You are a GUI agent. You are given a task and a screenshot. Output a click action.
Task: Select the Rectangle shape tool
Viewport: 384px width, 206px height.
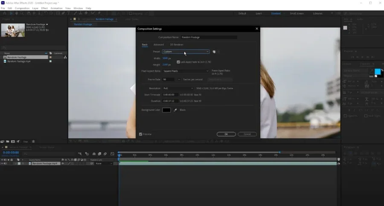tap(58, 13)
